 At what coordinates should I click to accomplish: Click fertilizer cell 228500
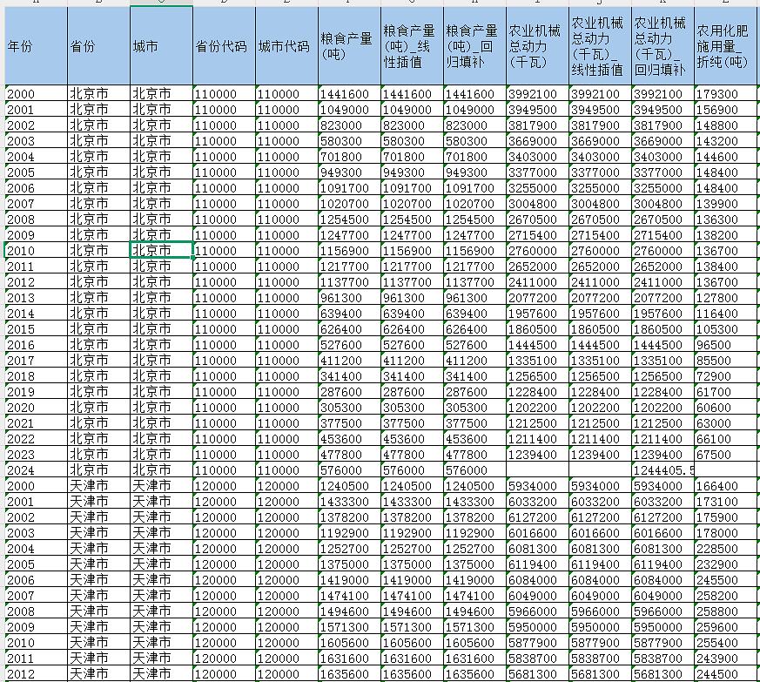pyautogui.click(x=725, y=548)
